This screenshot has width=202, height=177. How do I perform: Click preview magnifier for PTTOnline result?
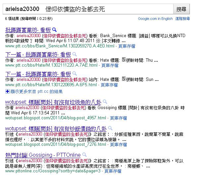(84, 154)
